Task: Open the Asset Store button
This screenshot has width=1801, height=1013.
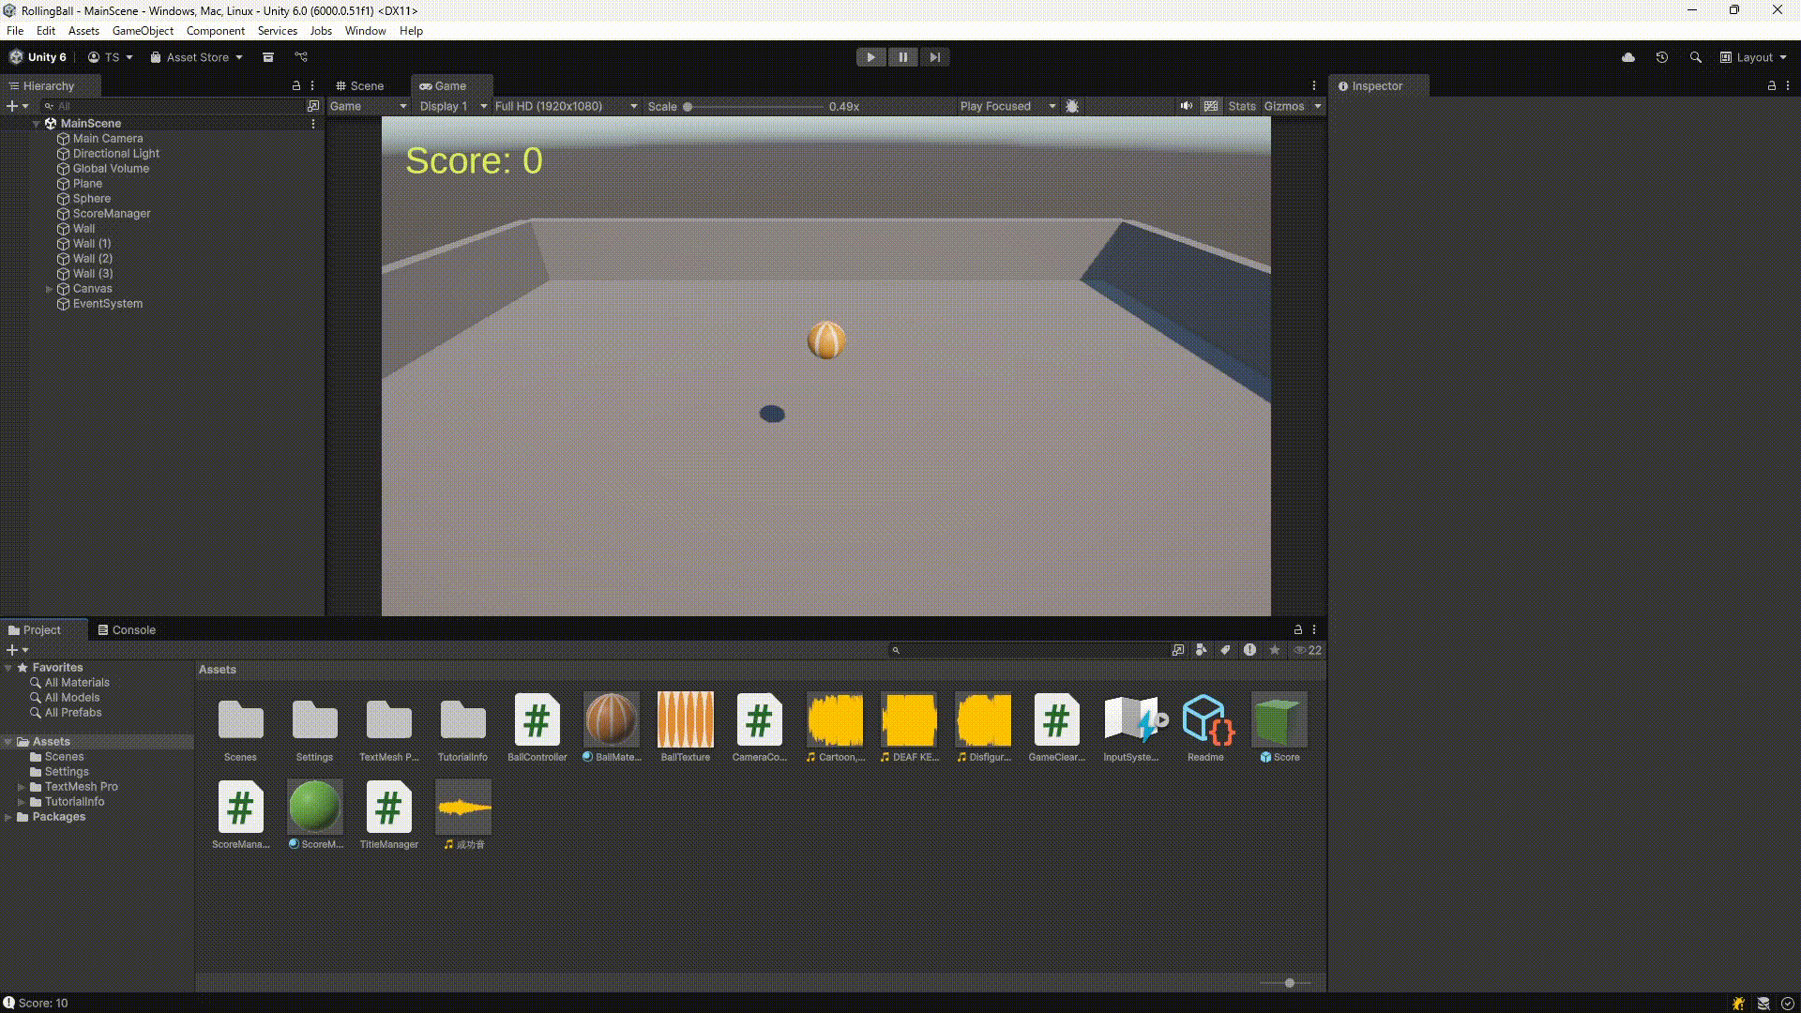Action: click(197, 57)
